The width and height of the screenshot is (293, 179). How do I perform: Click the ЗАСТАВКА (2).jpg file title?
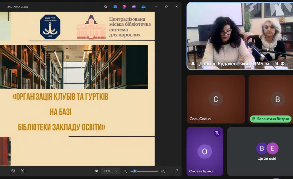[x=18, y=7]
